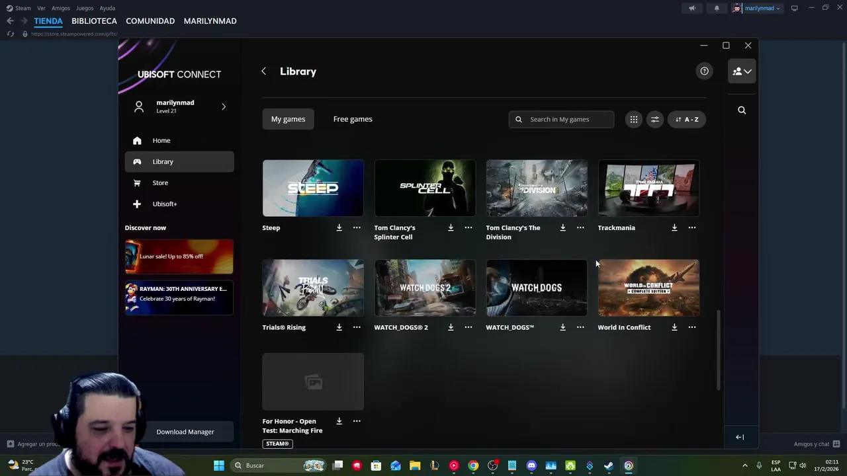Viewport: 847px width, 476px height.
Task: Open more options for Trials Rising
Action: [x=357, y=327]
